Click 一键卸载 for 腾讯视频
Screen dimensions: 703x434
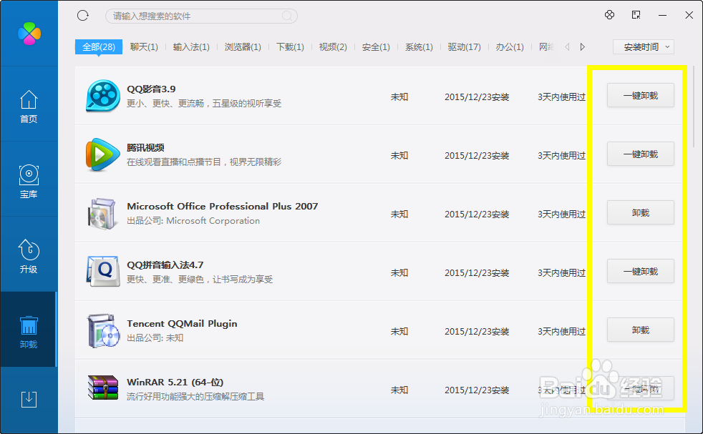click(x=641, y=154)
